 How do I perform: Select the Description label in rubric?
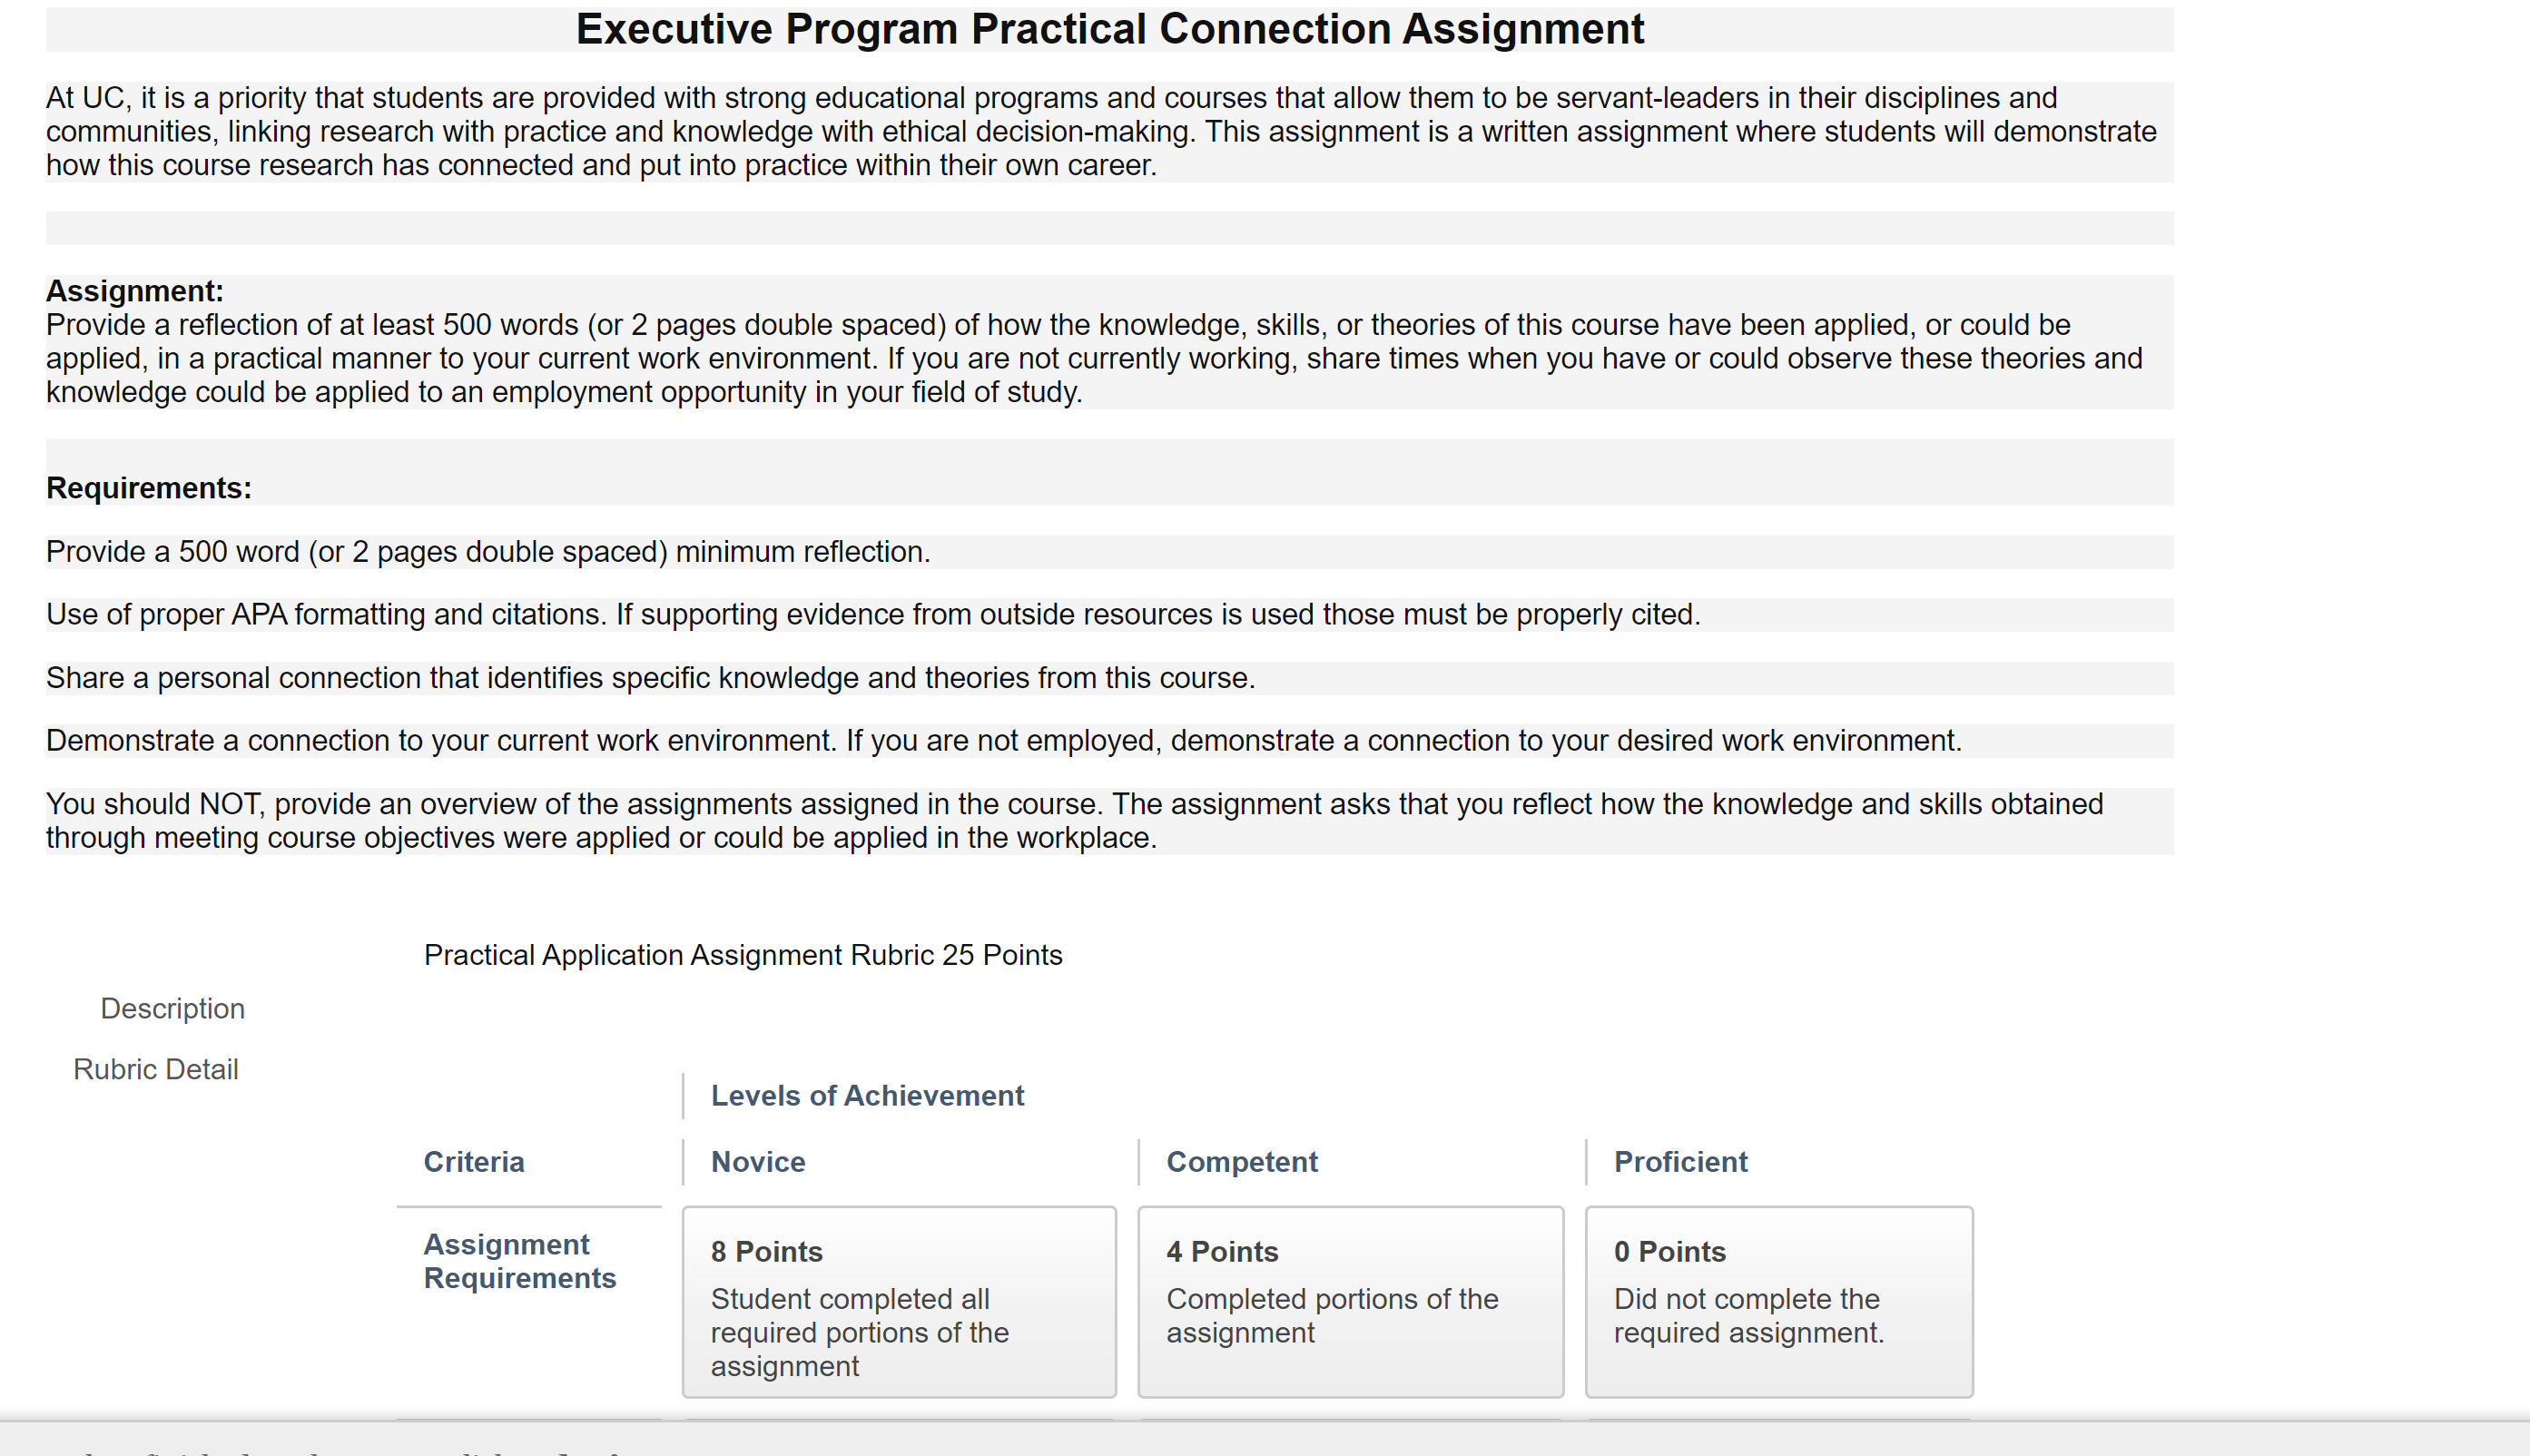click(172, 1008)
